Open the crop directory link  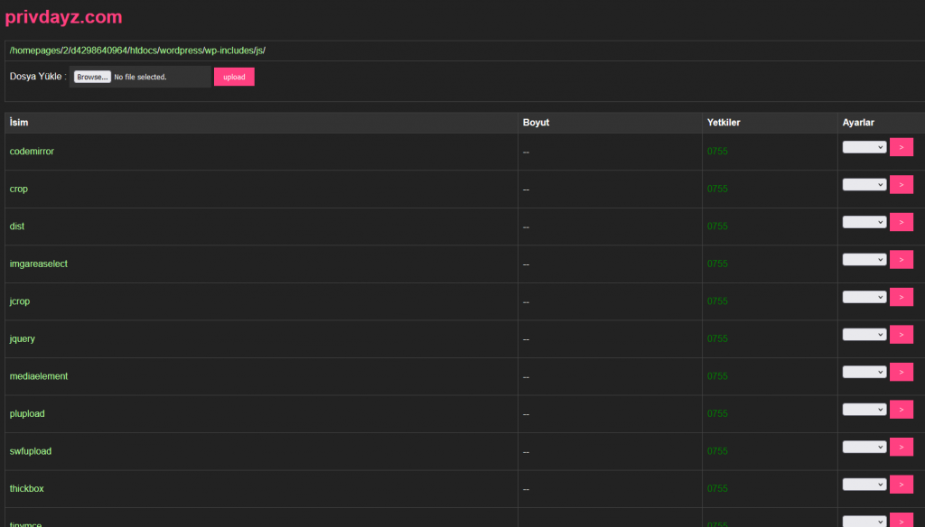click(19, 189)
